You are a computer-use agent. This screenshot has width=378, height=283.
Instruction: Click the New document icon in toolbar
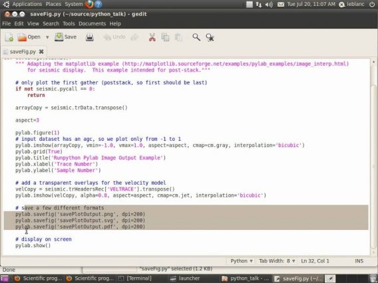9,37
